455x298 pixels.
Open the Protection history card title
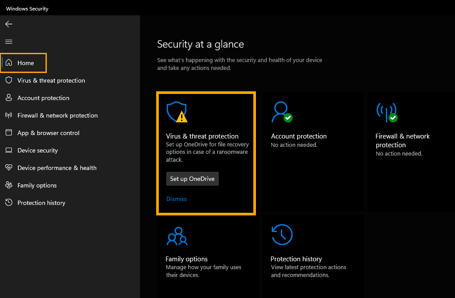[296, 259]
